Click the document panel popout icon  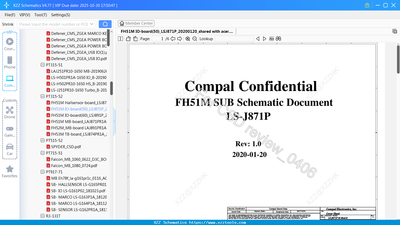click(x=395, y=31)
